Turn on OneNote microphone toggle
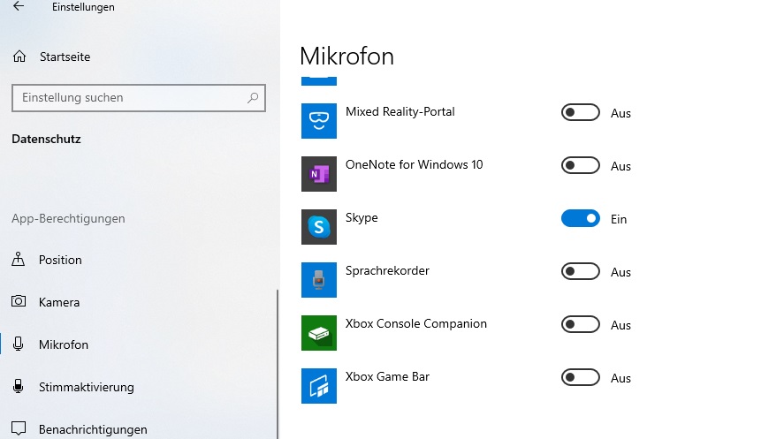Viewport: 784px width, 439px height. pyautogui.click(x=581, y=165)
